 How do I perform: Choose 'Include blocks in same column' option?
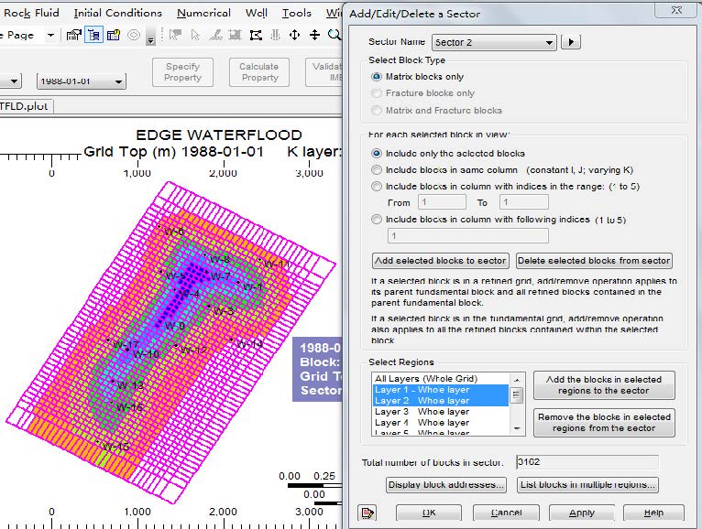377,170
